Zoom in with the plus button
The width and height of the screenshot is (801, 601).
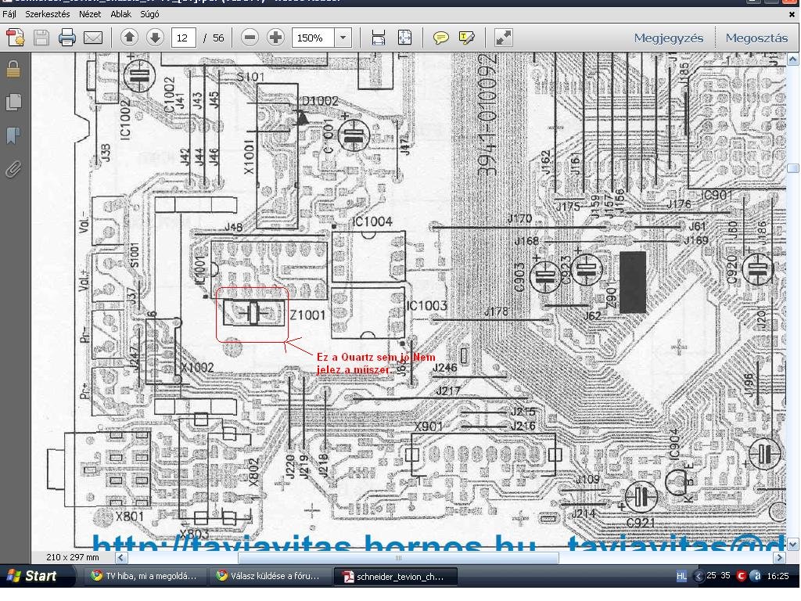coord(276,38)
